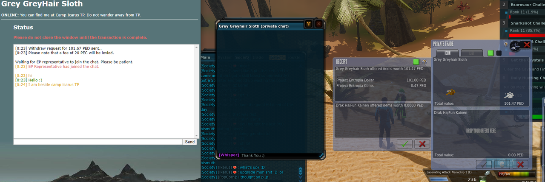This screenshot has height=182, width=545.
Task: Click 'Withdraw request for 101.67 PED sent' line
Action: 58,48
